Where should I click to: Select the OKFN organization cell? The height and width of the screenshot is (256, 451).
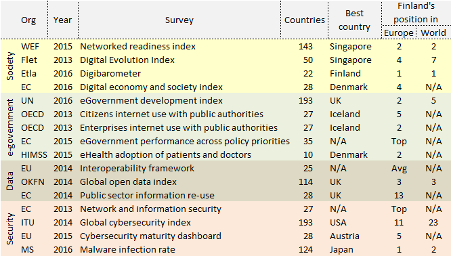pos(33,182)
